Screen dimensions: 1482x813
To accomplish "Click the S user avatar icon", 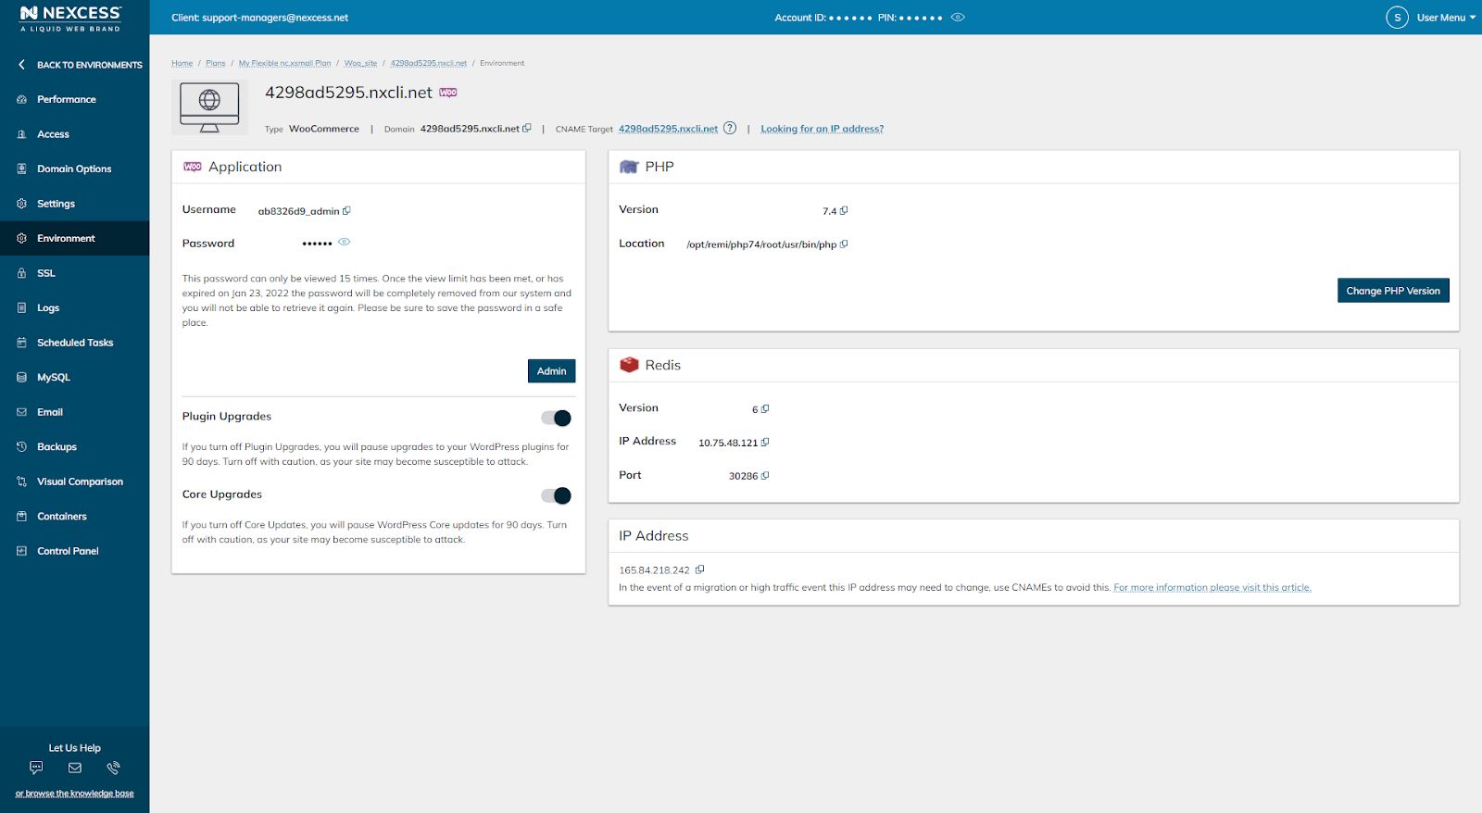I will pos(1397,18).
